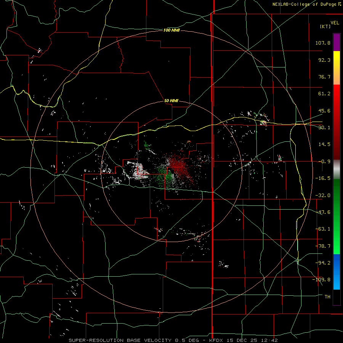
Task: Click the -16.5 legend value
Action: tap(323, 178)
